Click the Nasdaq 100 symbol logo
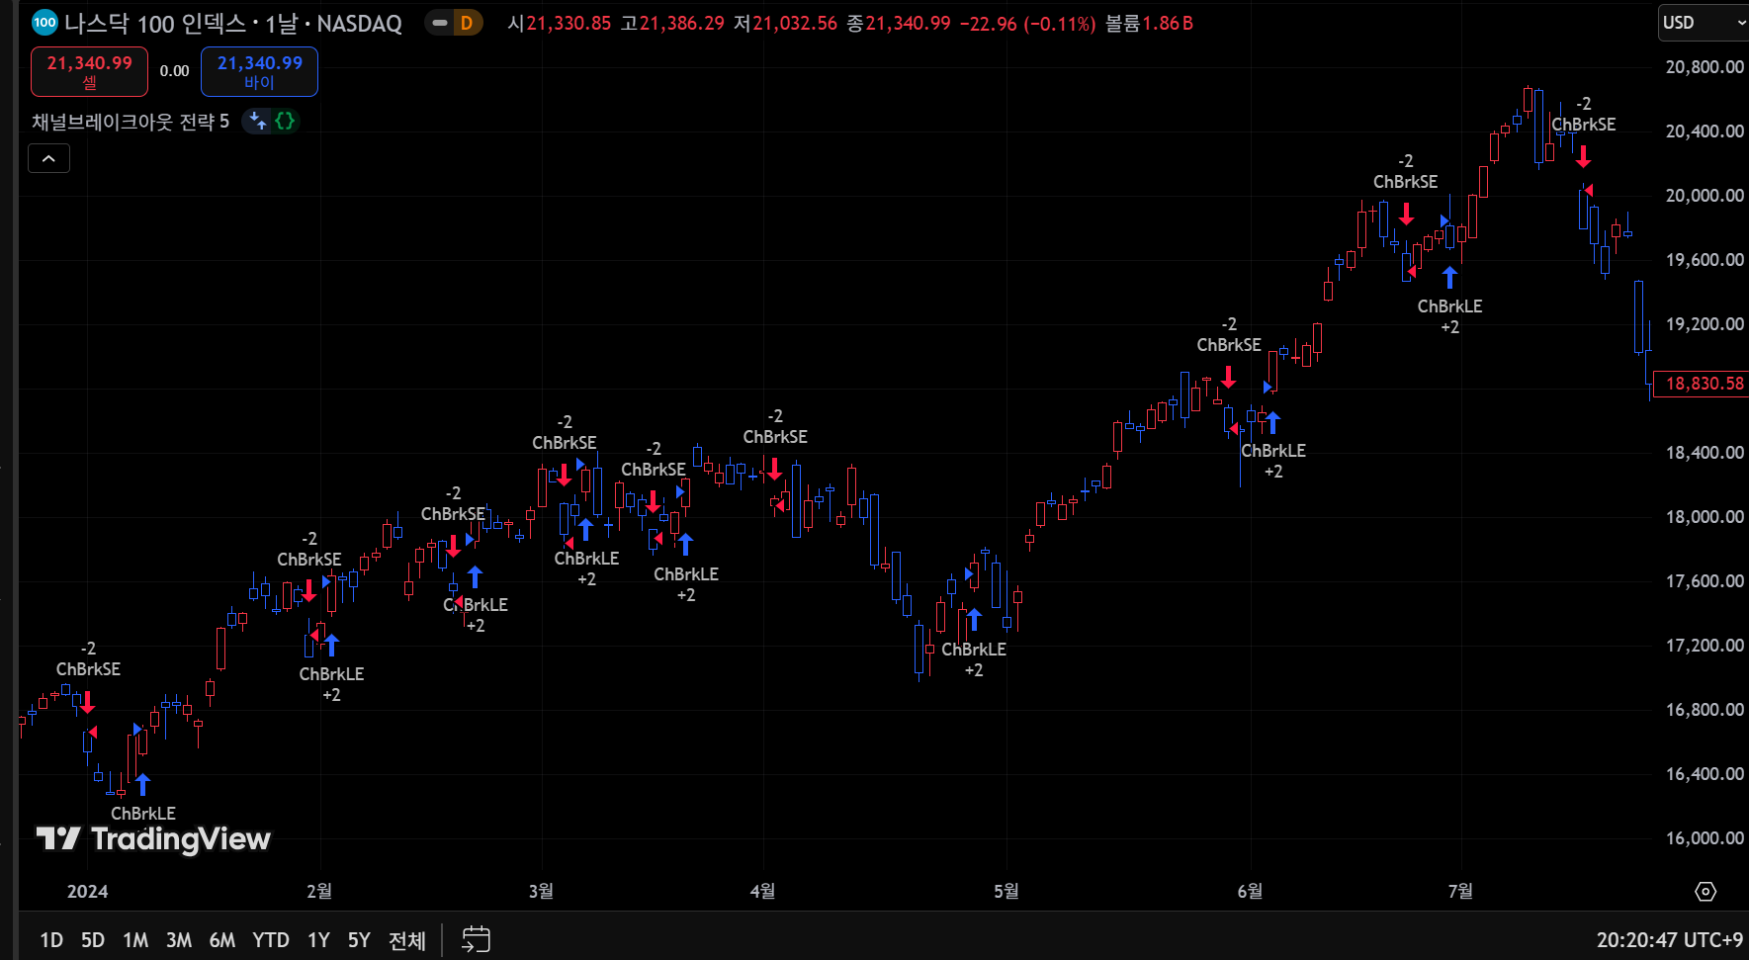1749x960 pixels. pos(44,23)
